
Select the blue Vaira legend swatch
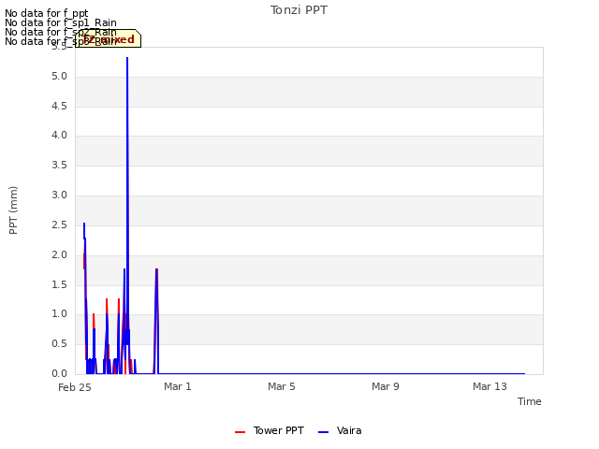pyautogui.click(x=323, y=432)
